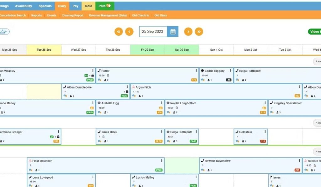Open Revenue Management (Beta) page
This screenshot has width=321, height=187.
(108, 15)
